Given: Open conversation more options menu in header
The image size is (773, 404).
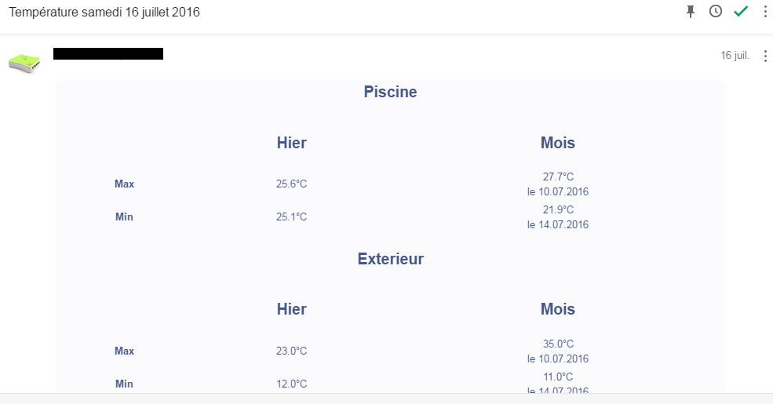Looking at the screenshot, I should point(765,11).
